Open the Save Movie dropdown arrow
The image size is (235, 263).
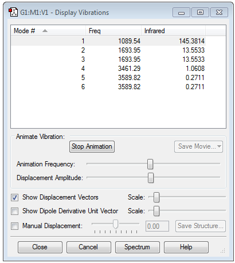pyautogui.click(x=219, y=146)
